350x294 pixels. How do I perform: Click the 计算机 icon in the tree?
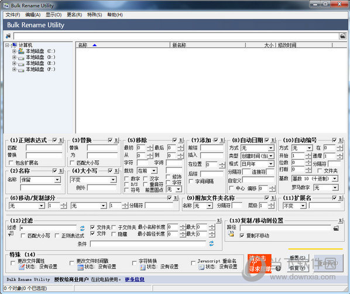click(14, 45)
